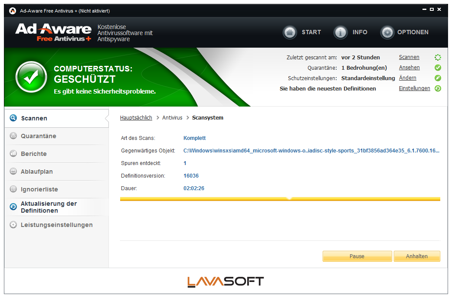Click the spinning scan status icon
Viewport: 455px width, 298px height.
tap(438, 57)
